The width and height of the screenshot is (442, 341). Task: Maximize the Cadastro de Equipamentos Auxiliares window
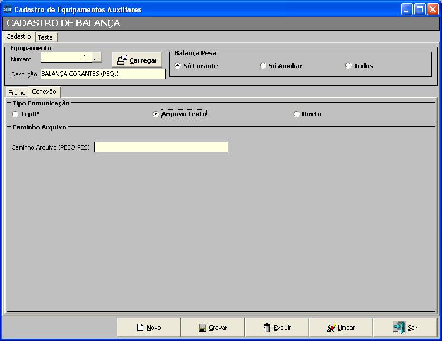point(419,9)
